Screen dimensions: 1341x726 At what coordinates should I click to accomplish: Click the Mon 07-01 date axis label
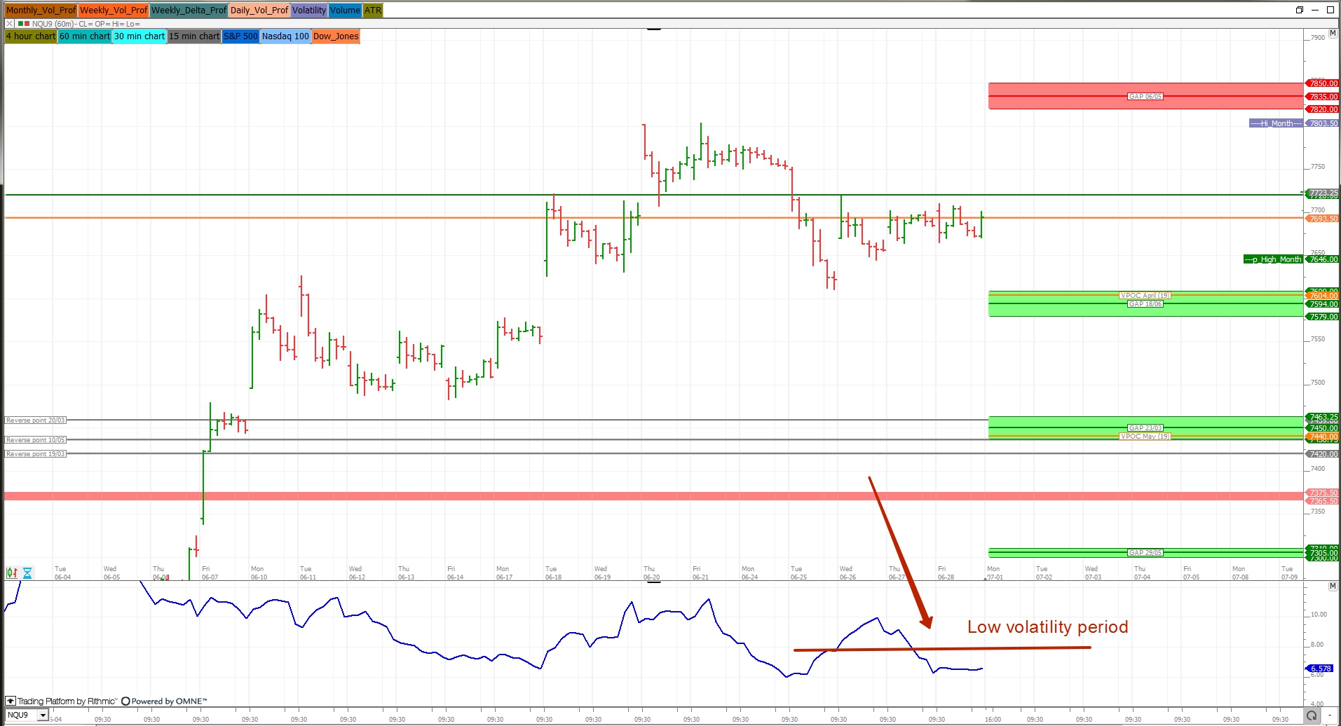click(x=994, y=573)
